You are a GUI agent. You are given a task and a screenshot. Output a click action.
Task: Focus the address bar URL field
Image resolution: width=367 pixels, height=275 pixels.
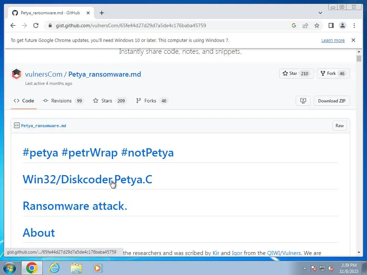coord(131,25)
